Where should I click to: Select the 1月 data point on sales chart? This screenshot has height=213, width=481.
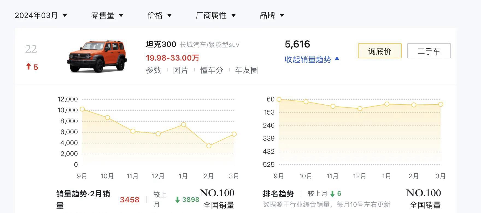click(x=184, y=125)
